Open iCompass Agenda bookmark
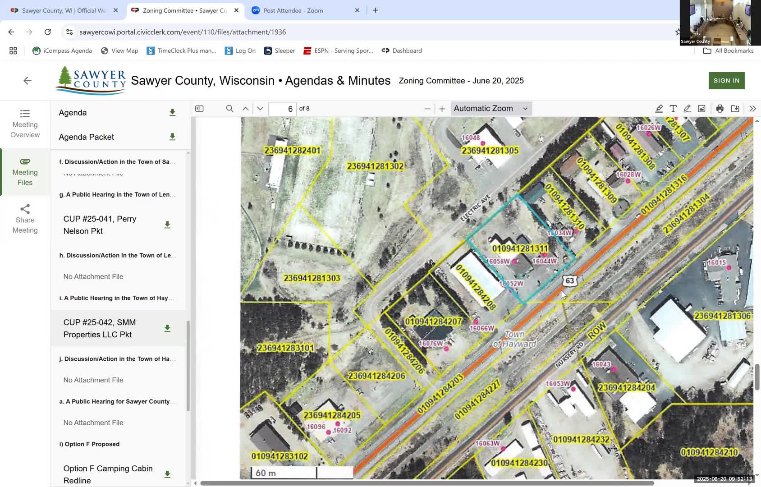 62,51
